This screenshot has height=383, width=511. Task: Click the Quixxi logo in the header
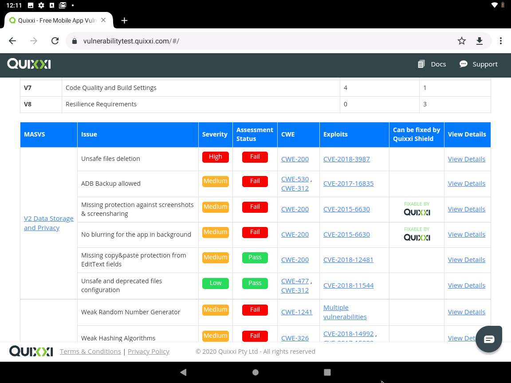[x=28, y=64]
